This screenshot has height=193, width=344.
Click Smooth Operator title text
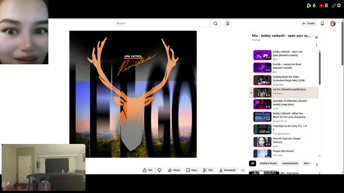coord(287,140)
